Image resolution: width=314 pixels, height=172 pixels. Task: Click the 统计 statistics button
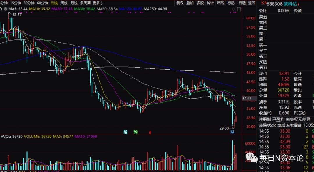click(210, 3)
